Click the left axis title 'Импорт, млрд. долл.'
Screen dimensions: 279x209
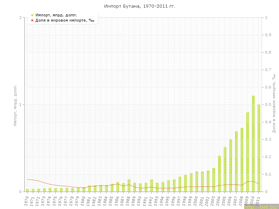(x=15, y=104)
